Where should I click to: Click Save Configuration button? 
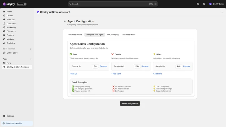coord(130,103)
